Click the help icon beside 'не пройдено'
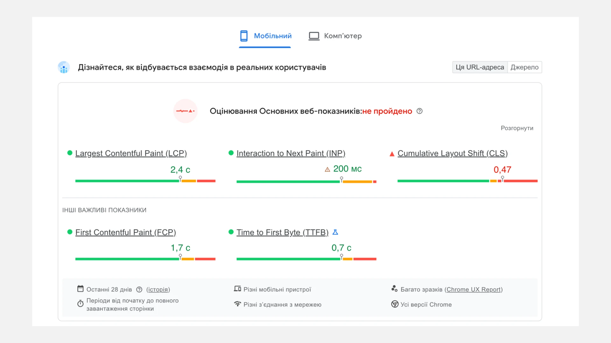Image resolution: width=611 pixels, height=343 pixels. [x=419, y=111]
